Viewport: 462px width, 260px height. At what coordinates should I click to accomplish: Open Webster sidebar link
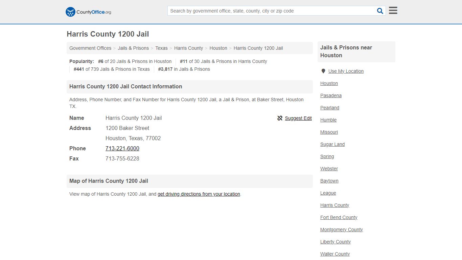(329, 169)
